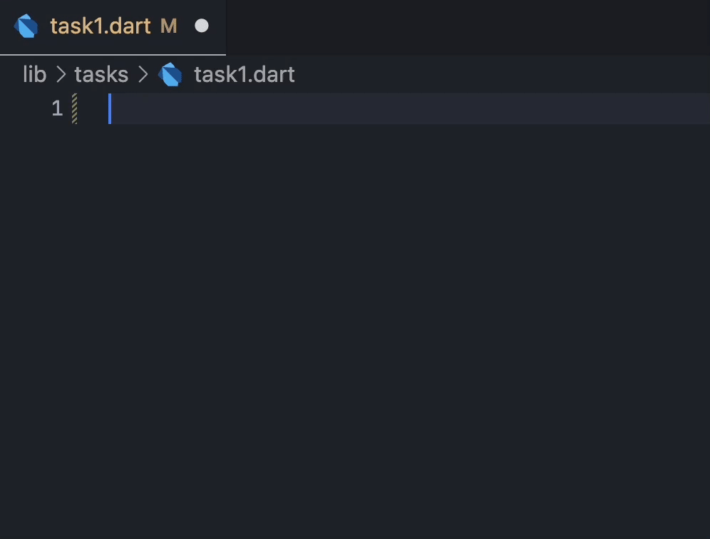Image resolution: width=710 pixels, height=539 pixels.
Task: Click the breadcrumb bar's empty space after task1.dart
Action: (499, 74)
